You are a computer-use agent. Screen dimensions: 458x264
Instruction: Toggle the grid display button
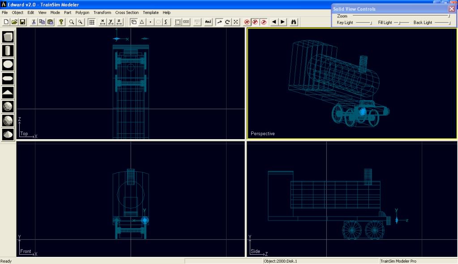(x=92, y=22)
